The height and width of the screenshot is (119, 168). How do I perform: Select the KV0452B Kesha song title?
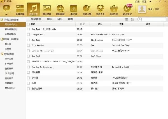coord(54,61)
